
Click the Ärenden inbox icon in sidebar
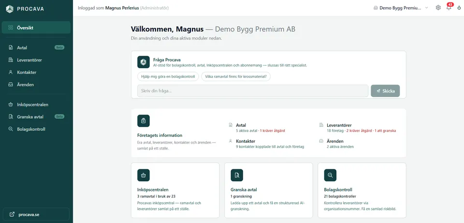11,84
